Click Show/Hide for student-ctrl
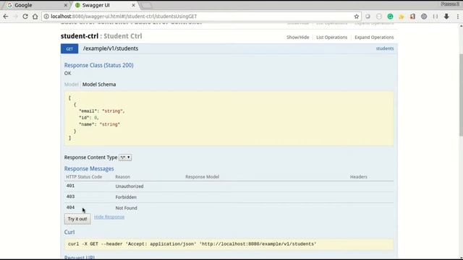Image resolution: width=463 pixels, height=260 pixels. 297,37
